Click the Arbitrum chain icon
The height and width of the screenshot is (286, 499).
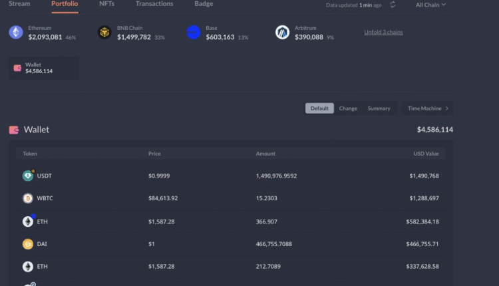click(283, 33)
